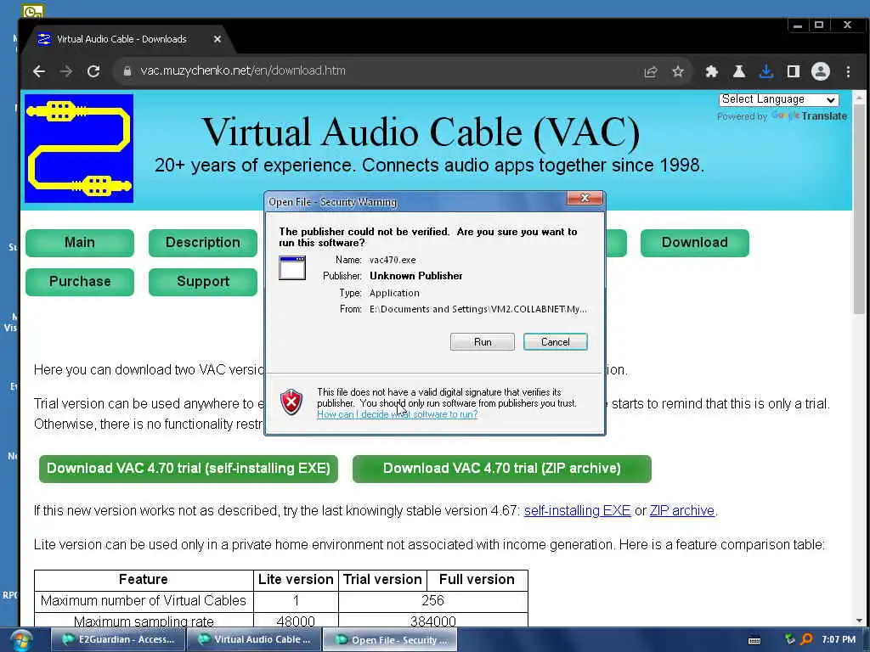Click the 'Trial version' table header
870x652 pixels.
pos(382,580)
